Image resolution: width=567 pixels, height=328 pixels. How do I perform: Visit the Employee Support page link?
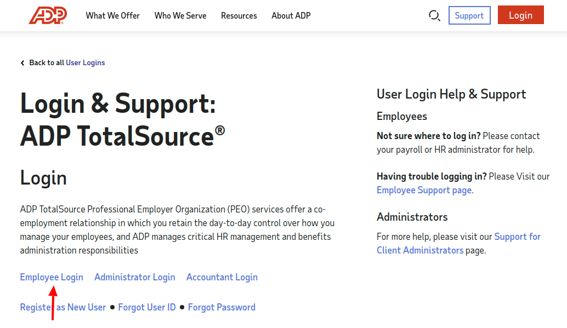tap(424, 190)
